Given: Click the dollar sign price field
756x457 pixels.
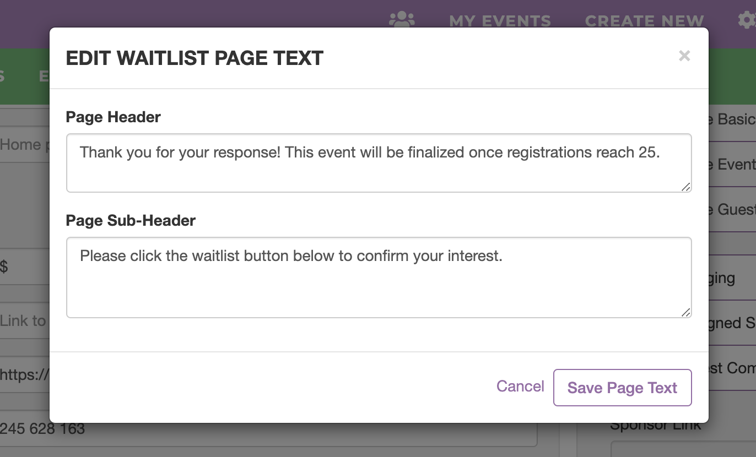Looking at the screenshot, I should coord(25,267).
